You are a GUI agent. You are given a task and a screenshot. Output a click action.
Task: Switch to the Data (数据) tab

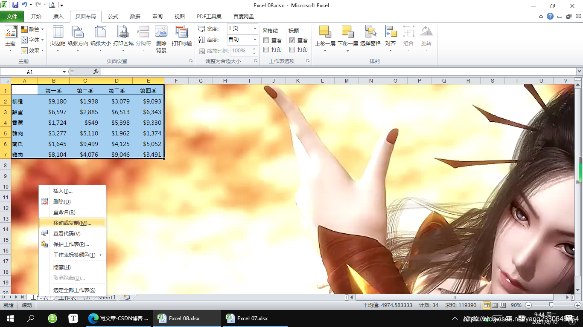coord(135,17)
